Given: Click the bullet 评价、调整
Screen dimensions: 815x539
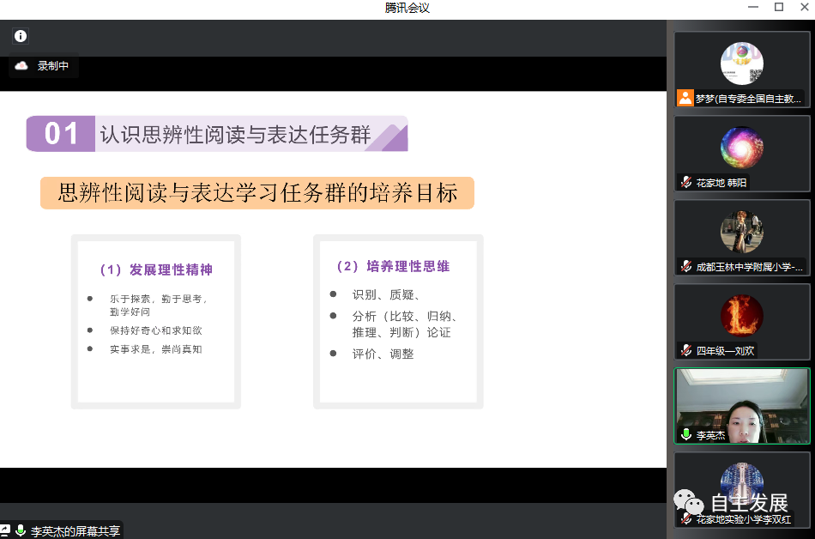Looking at the screenshot, I should [383, 354].
